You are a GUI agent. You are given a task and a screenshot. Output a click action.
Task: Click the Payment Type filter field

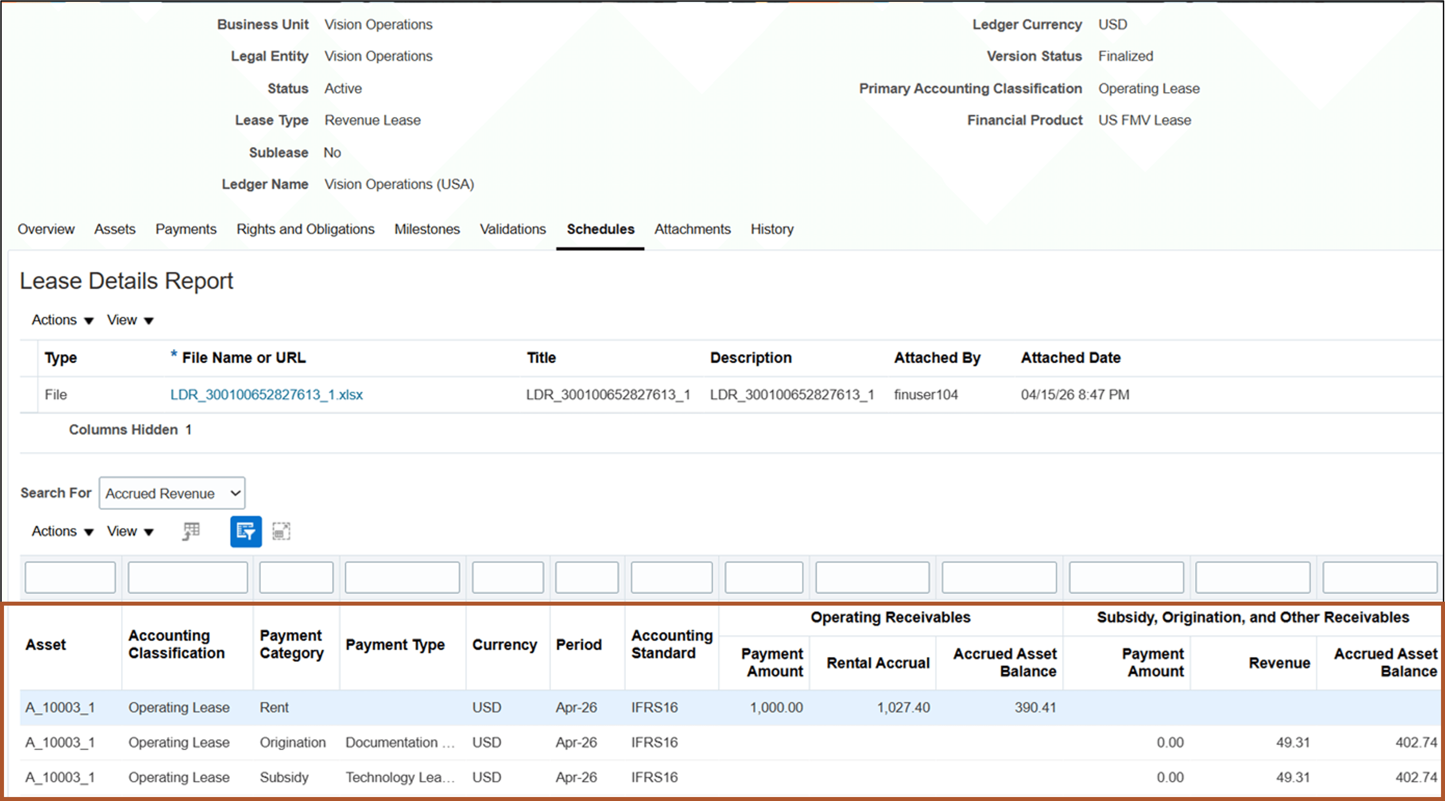point(402,577)
